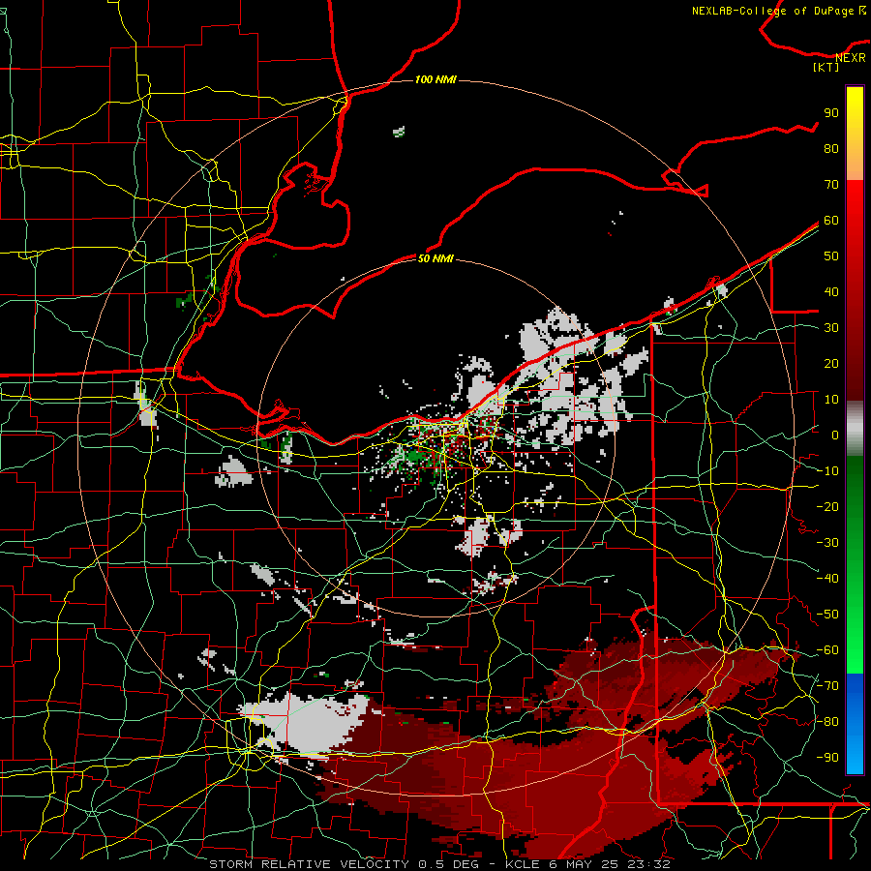The width and height of the screenshot is (871, 871).
Task: Click the 60 value on velocity scale
Action: (831, 220)
